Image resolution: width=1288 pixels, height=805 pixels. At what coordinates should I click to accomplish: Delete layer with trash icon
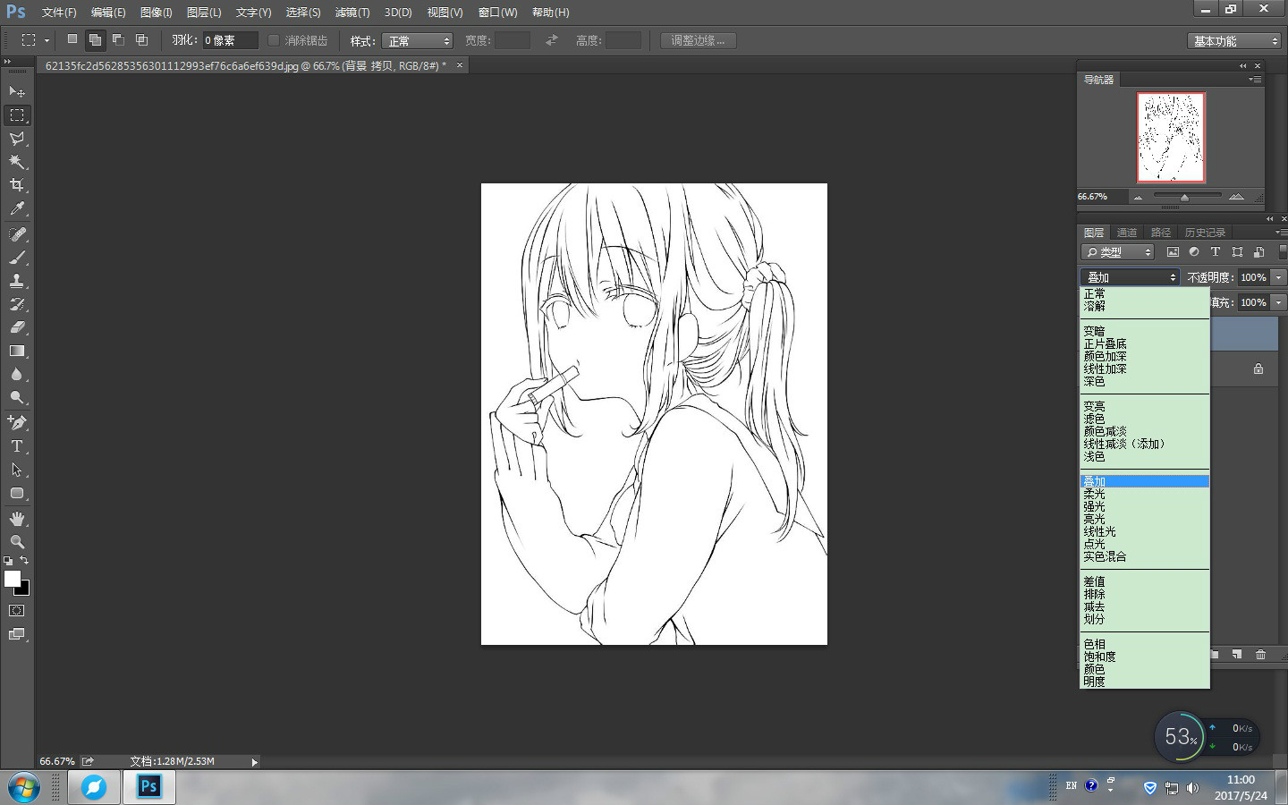[x=1260, y=655]
